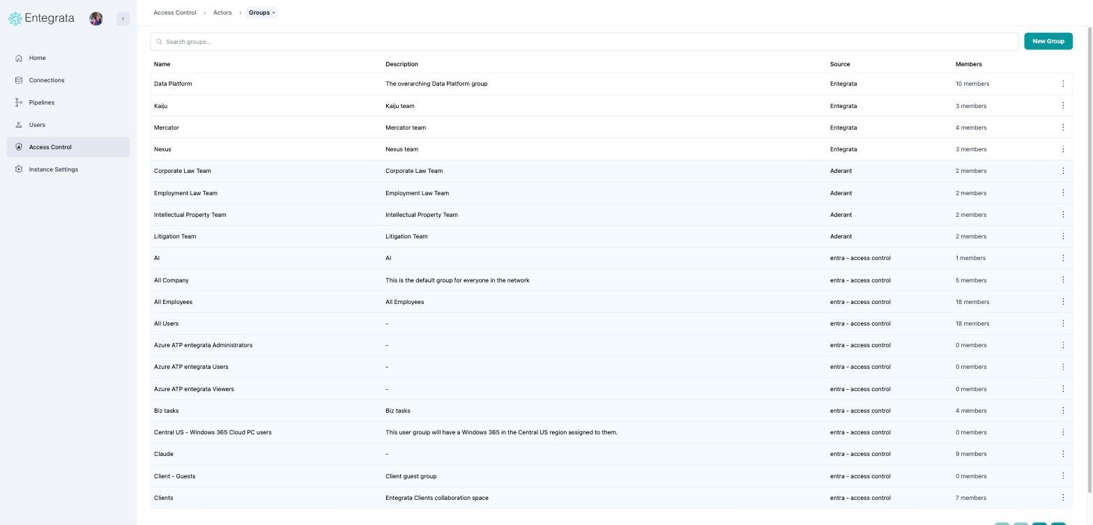Open the Groups breadcrumb dropdown
The image size is (1093, 525).
[261, 13]
